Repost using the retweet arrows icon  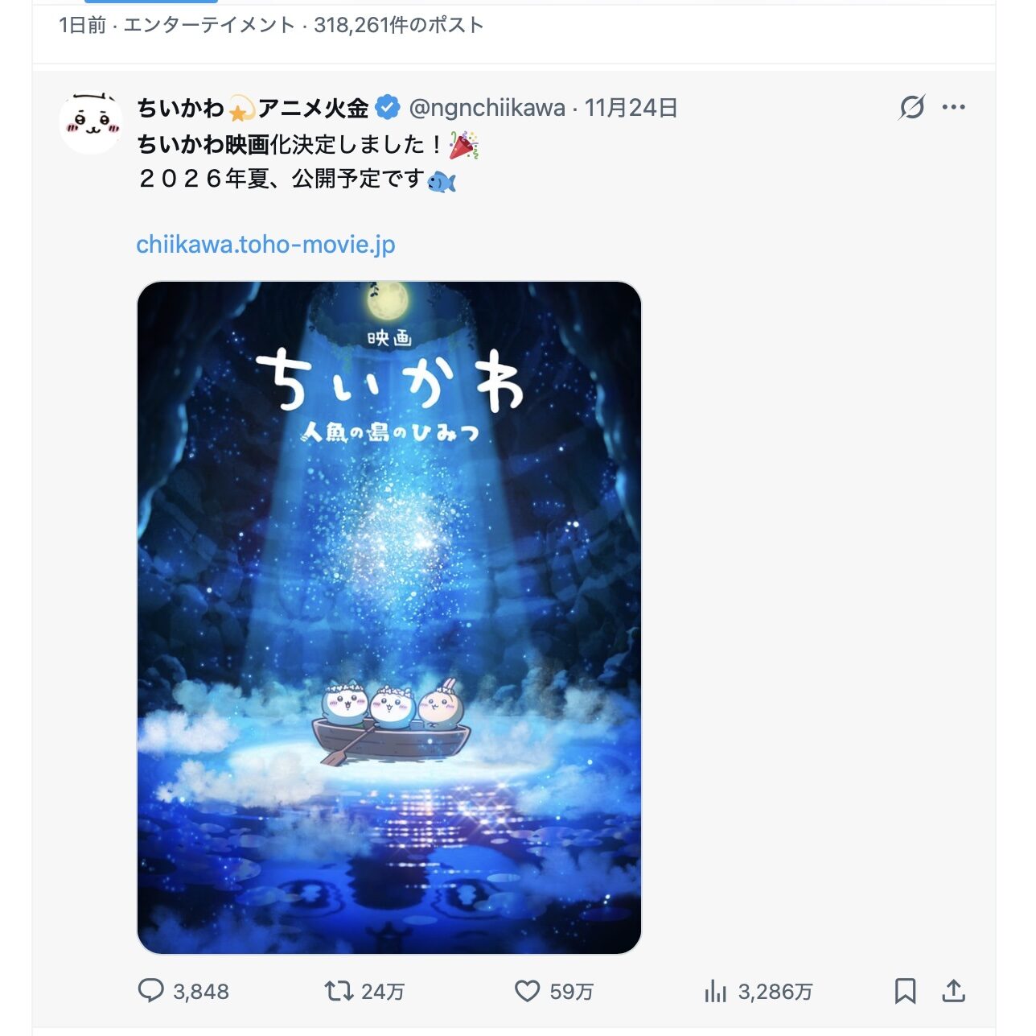pos(339,991)
